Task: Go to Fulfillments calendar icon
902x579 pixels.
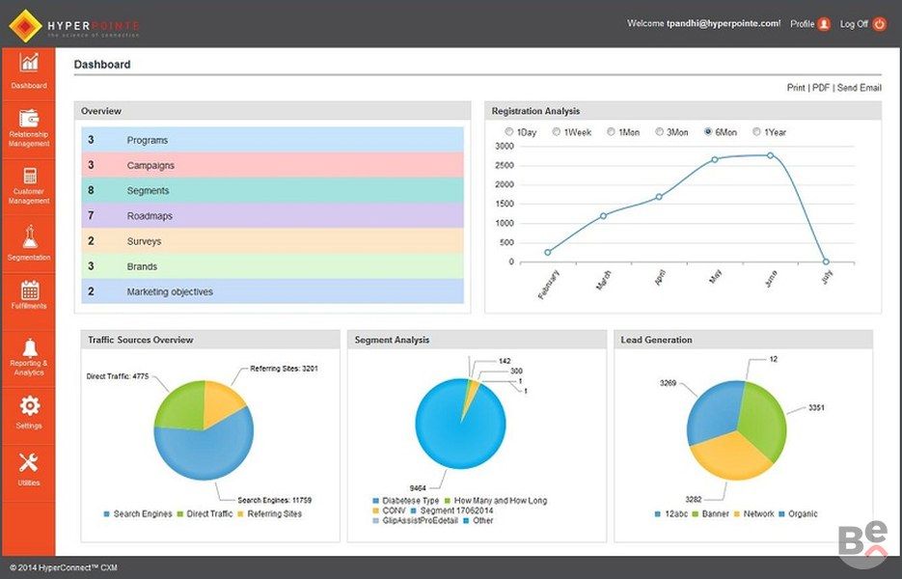Action: 29,289
